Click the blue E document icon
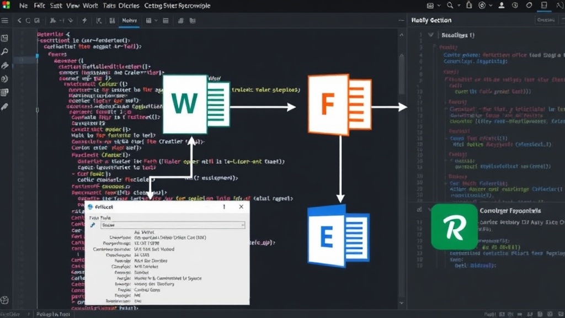This screenshot has height=318, width=565. tap(339, 236)
